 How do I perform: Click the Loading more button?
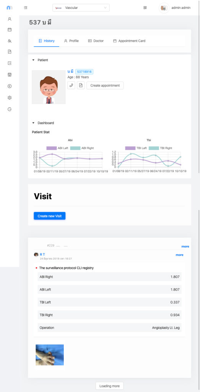[109, 386]
